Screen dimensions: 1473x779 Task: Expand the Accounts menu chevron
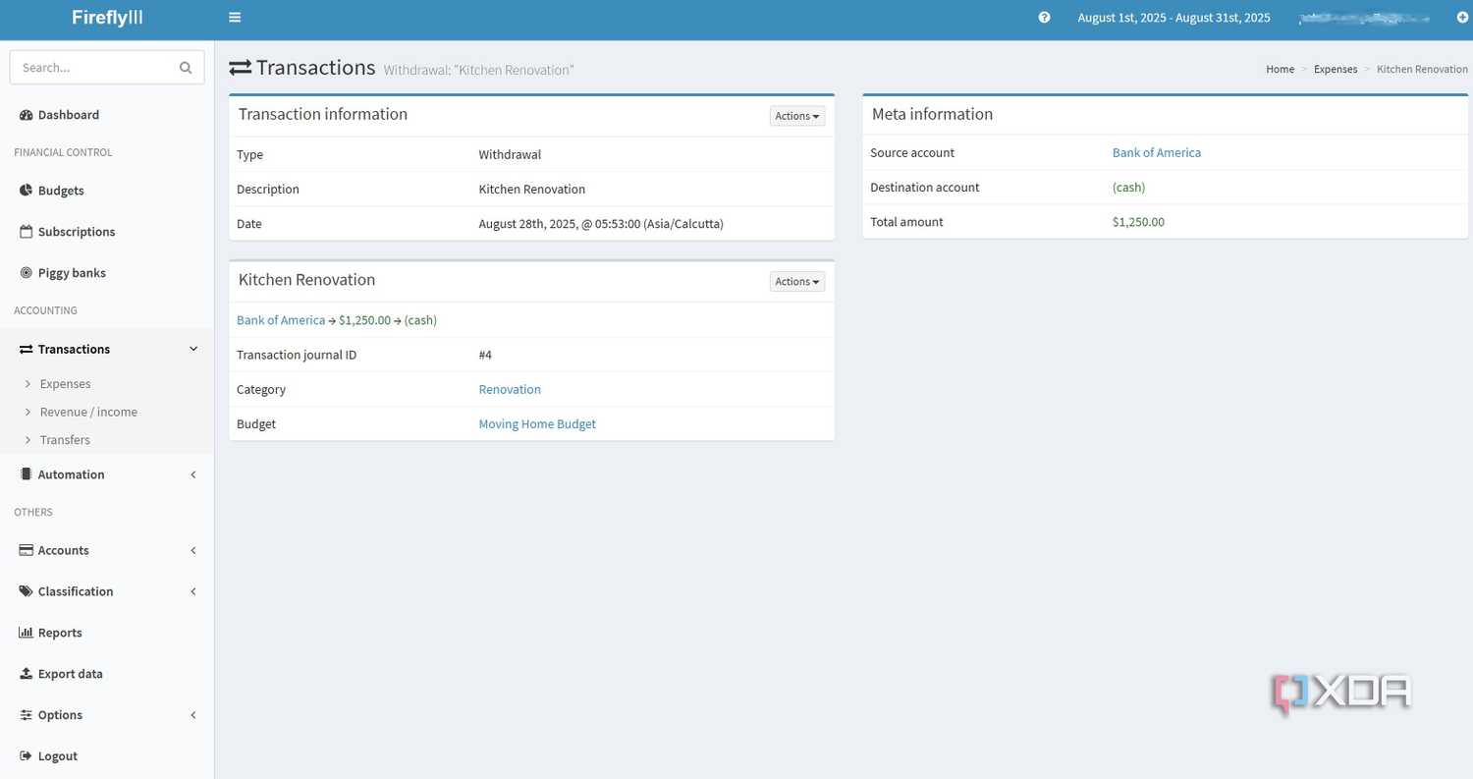tap(193, 550)
